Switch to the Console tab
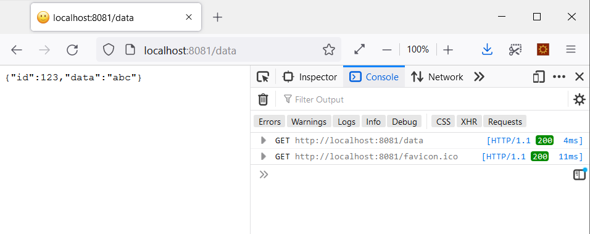The width and height of the screenshot is (590, 234). [x=374, y=77]
